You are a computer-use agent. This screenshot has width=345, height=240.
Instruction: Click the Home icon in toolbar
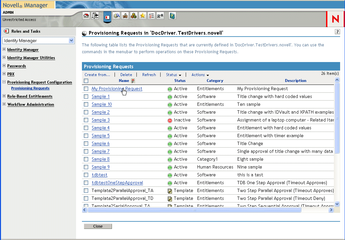tap(86, 16)
